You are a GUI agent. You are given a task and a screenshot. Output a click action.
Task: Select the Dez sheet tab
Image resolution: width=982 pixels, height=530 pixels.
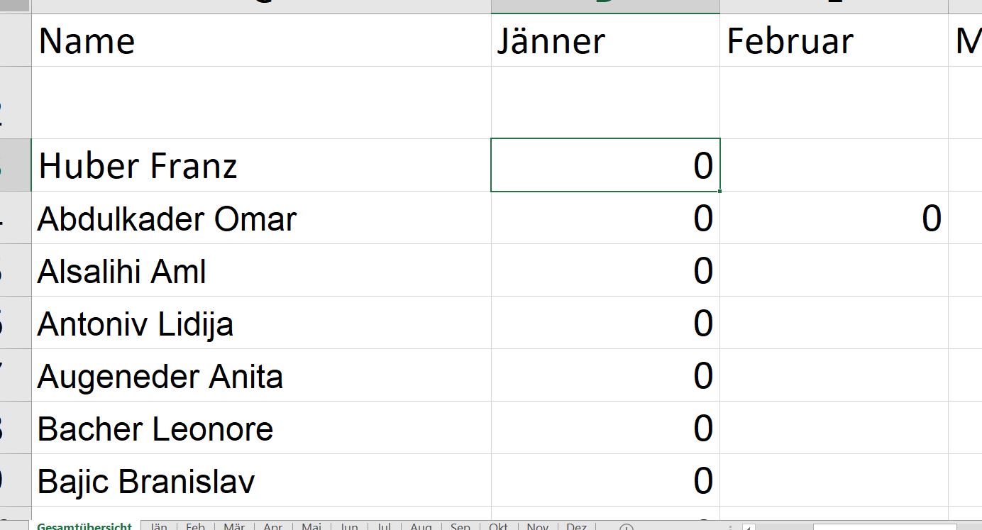pos(576,527)
